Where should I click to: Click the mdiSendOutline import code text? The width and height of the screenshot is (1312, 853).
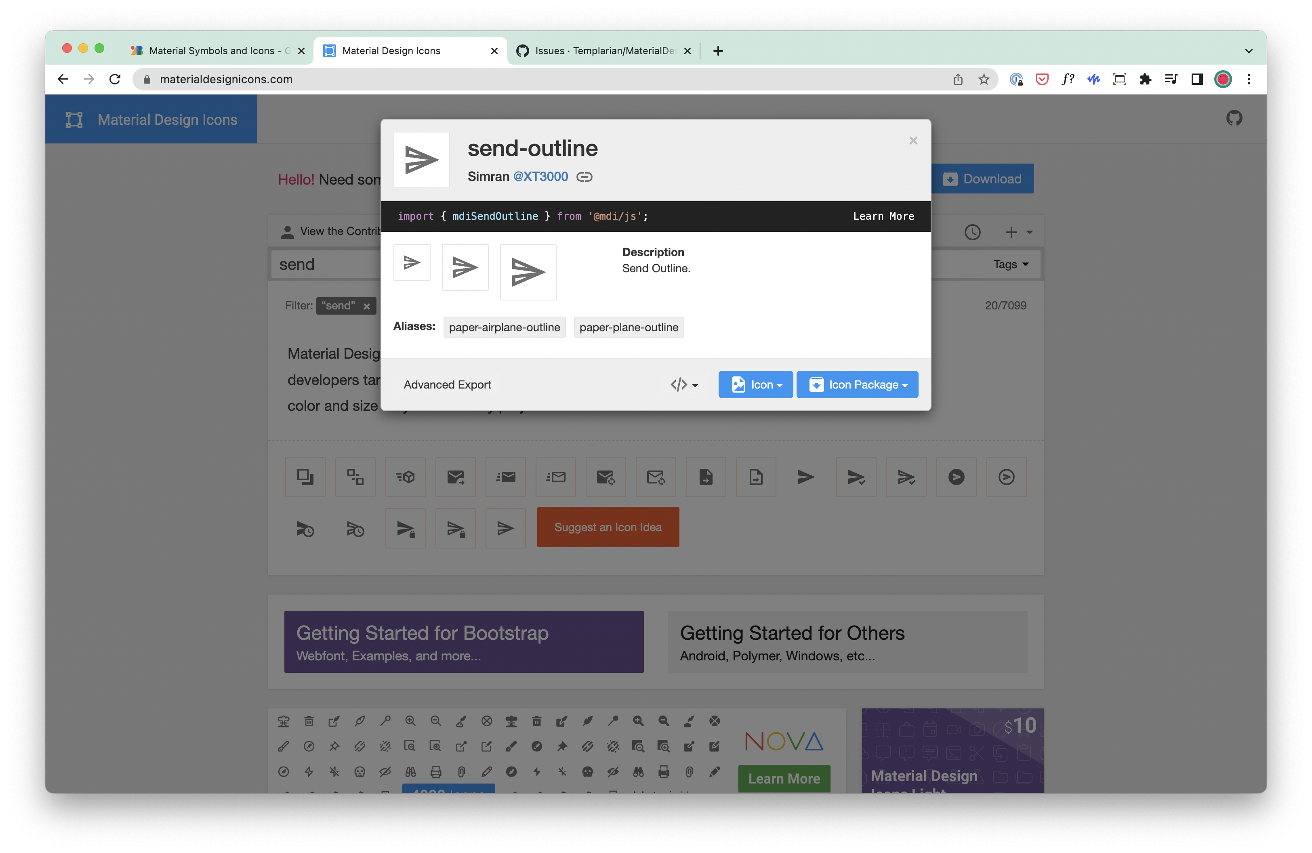[x=495, y=216]
